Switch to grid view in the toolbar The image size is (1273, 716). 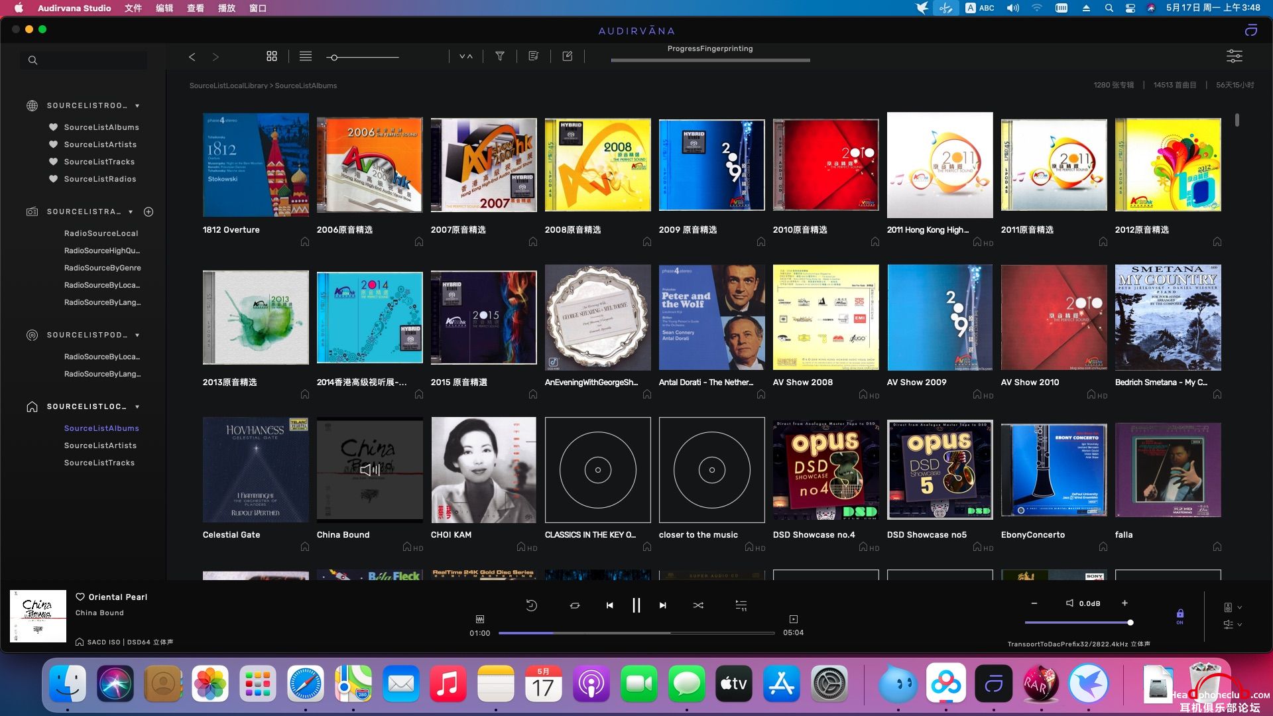click(272, 56)
